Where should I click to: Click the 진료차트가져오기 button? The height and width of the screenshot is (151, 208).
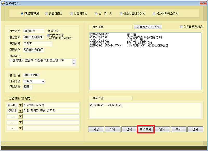click(x=148, y=27)
